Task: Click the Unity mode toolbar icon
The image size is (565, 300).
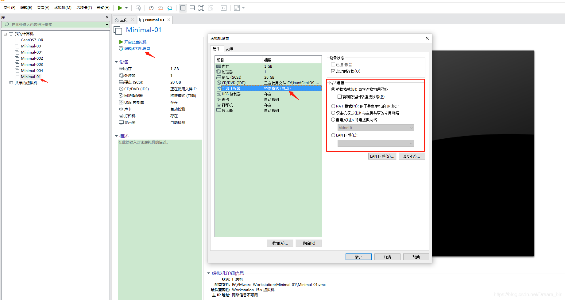Action: [x=211, y=8]
